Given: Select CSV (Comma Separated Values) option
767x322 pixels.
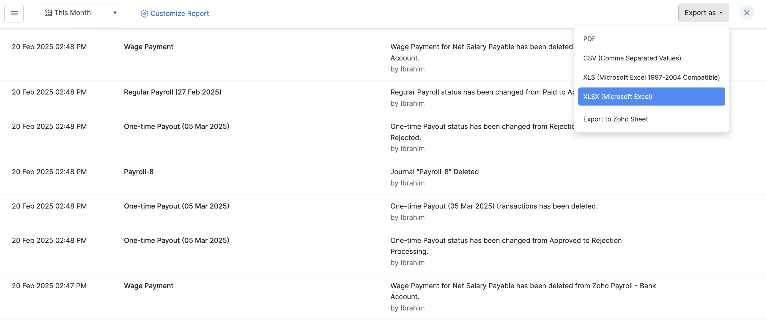Looking at the screenshot, I should tap(632, 58).
